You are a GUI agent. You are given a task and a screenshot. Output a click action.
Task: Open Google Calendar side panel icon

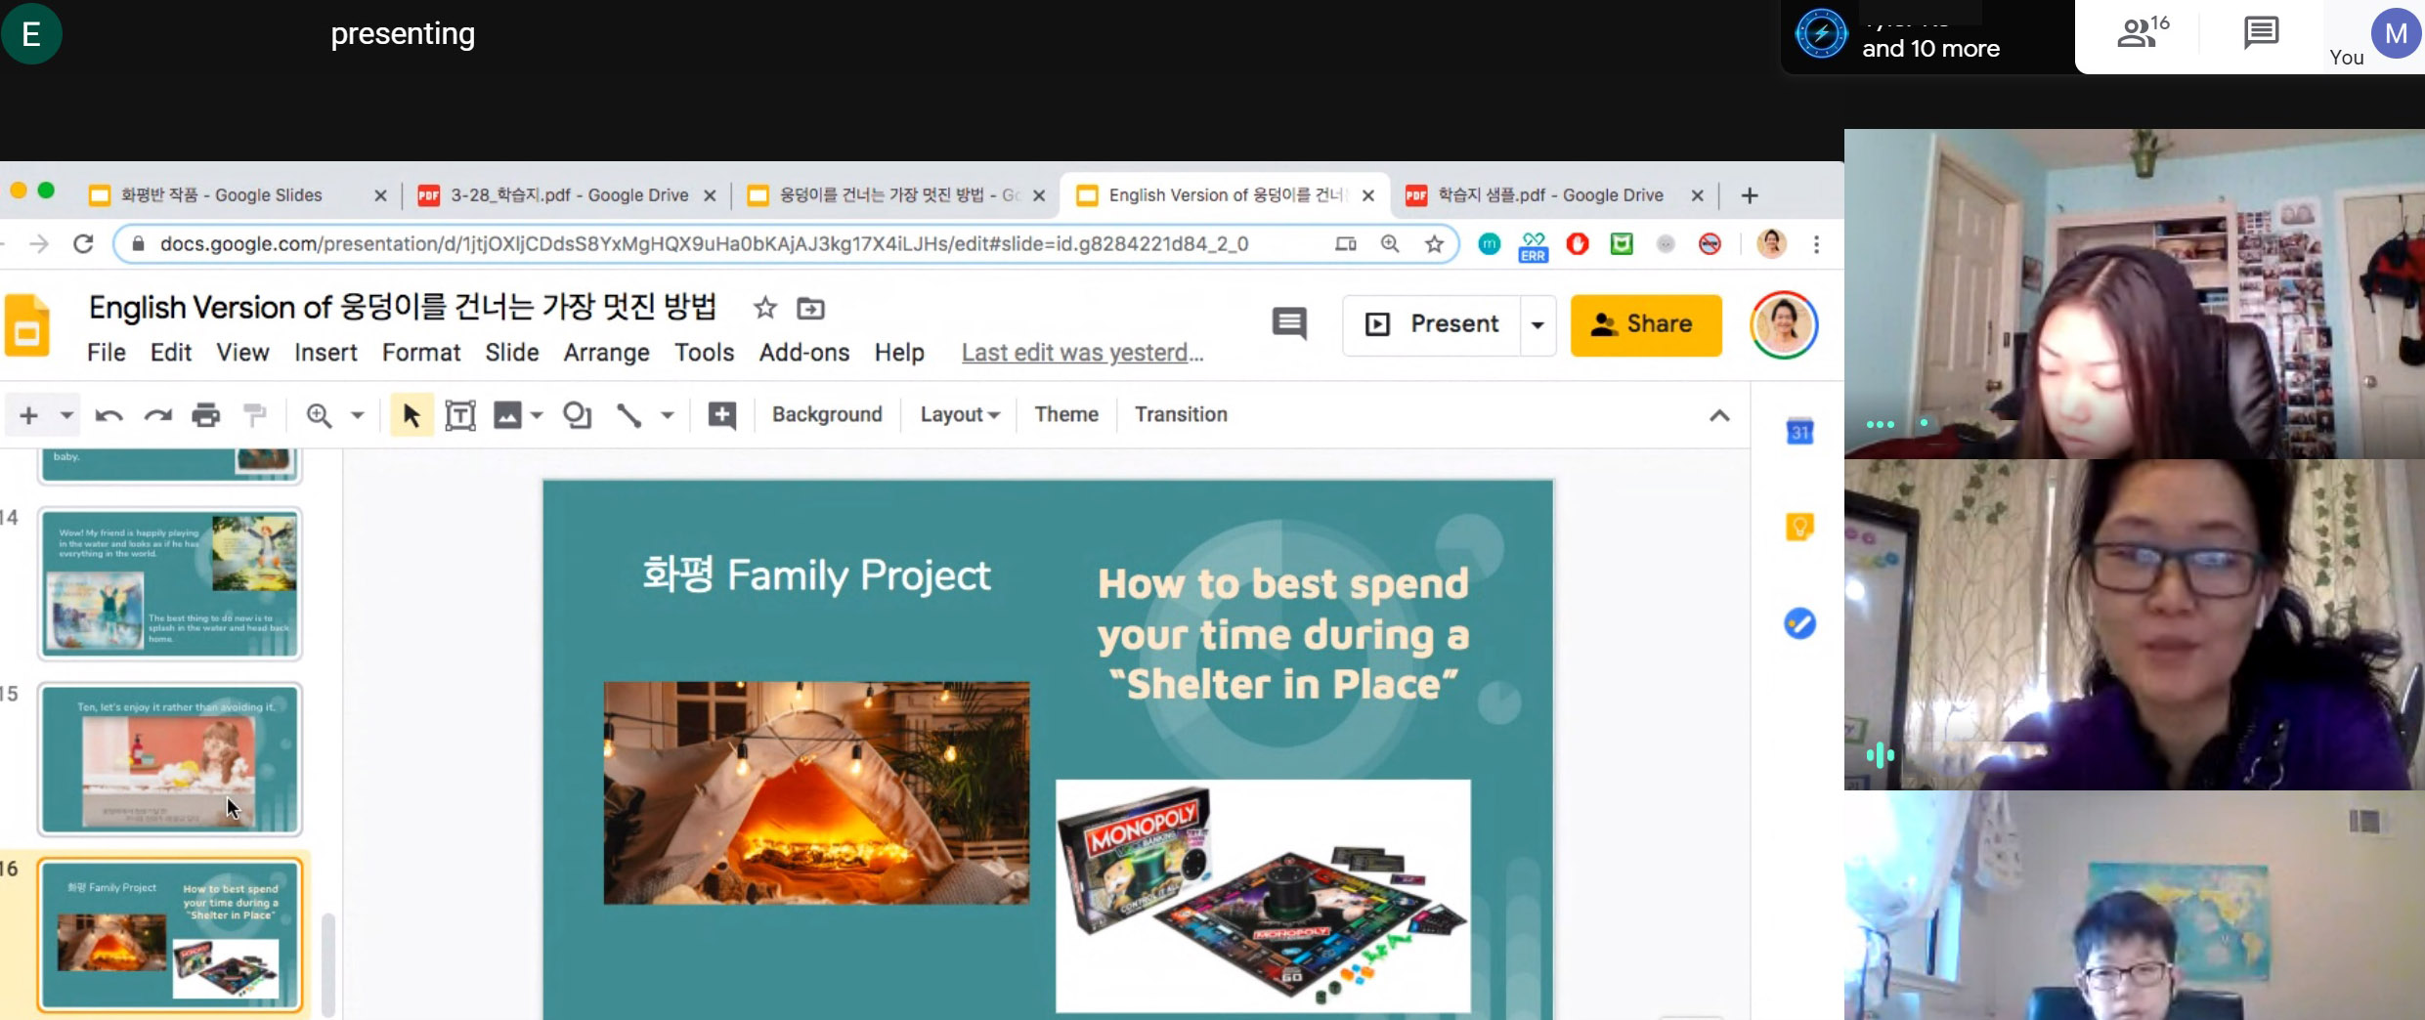pyautogui.click(x=1799, y=432)
